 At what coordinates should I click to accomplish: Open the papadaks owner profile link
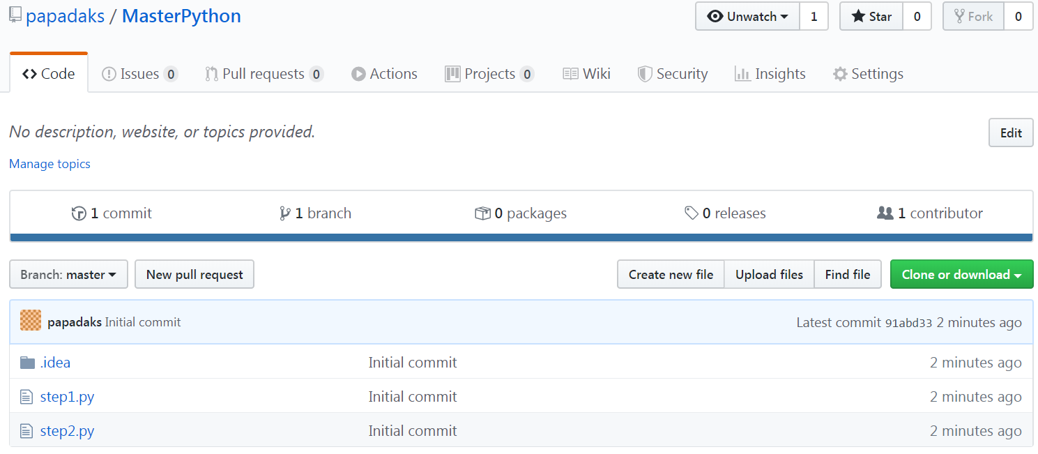(65, 16)
